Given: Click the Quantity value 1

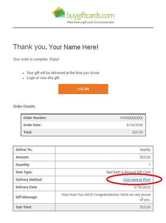Looking at the screenshot, I should click(x=149, y=165).
